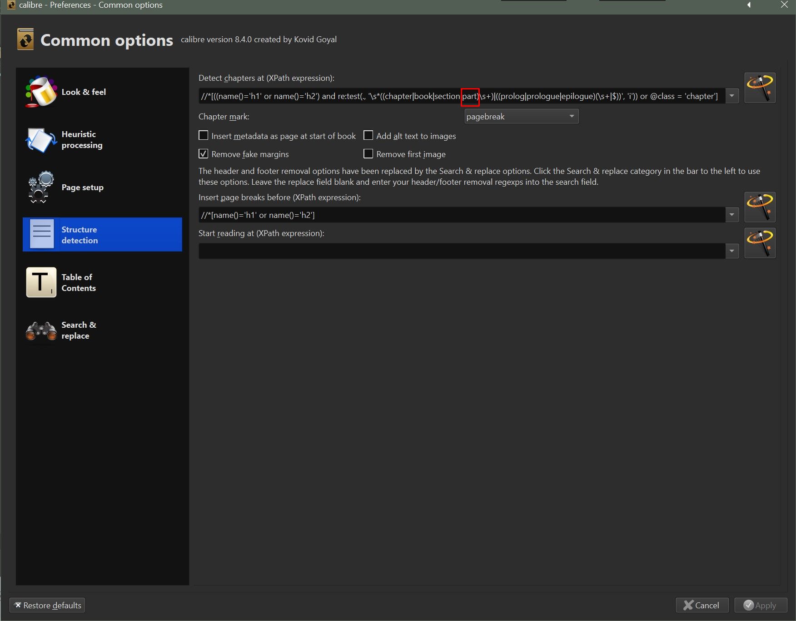Open the Chapter mark pagebreak dropdown

tap(521, 117)
